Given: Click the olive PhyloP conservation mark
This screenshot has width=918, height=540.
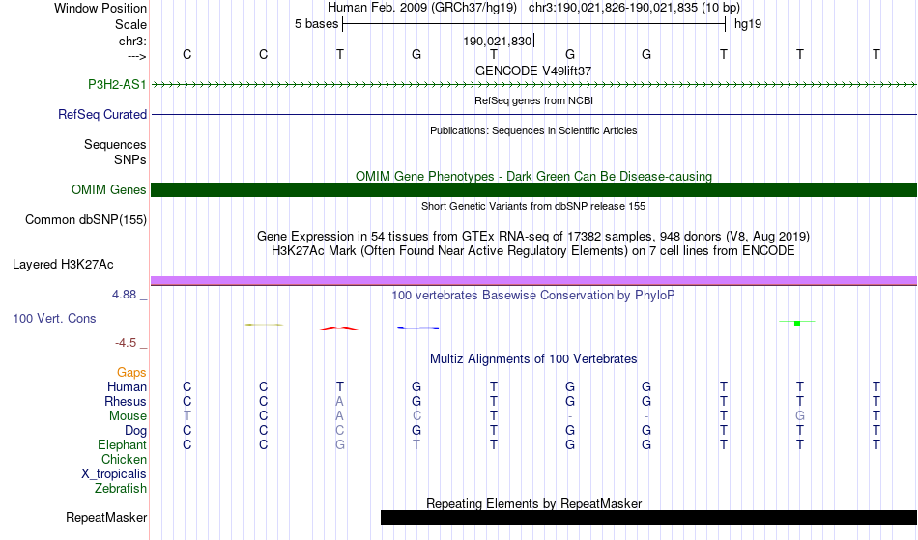Looking at the screenshot, I should coord(264,325).
